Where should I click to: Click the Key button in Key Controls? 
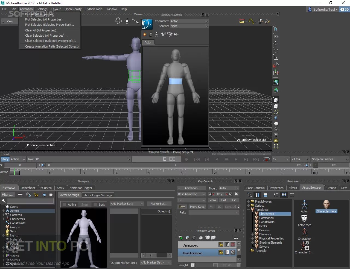220,194
